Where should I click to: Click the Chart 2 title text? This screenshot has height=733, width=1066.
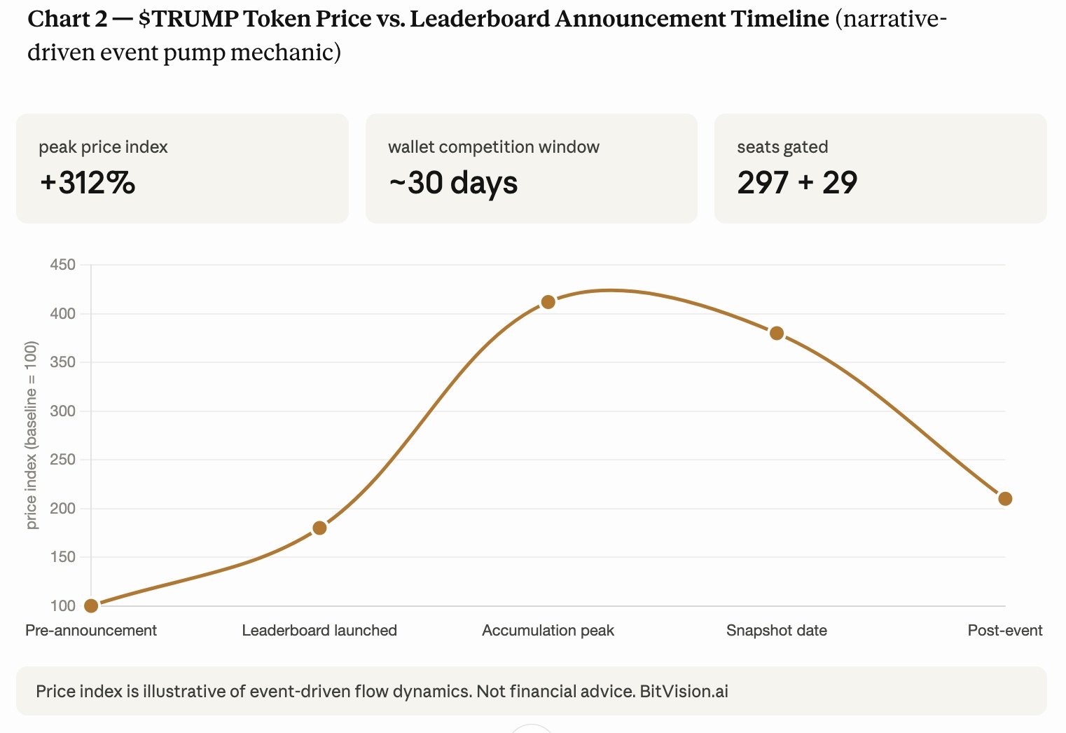(427, 20)
